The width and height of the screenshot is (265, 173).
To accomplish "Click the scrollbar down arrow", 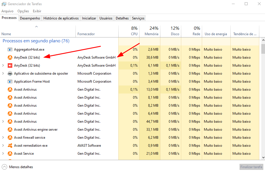I will pos(263,158).
